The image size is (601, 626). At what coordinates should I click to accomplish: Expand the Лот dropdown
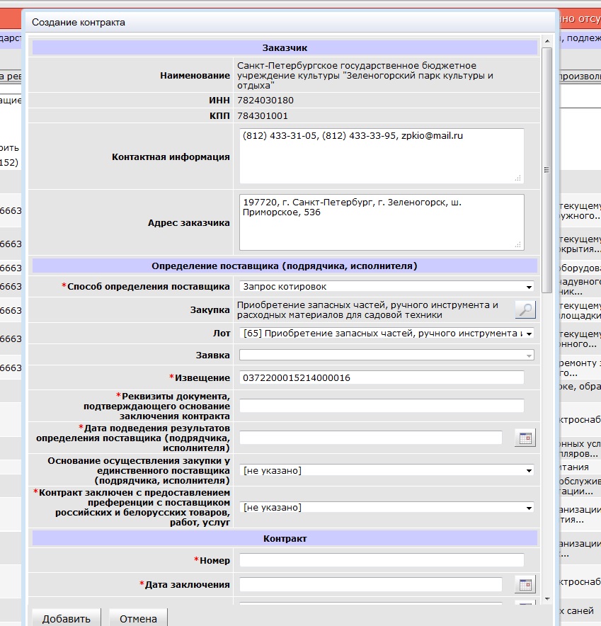387,334
